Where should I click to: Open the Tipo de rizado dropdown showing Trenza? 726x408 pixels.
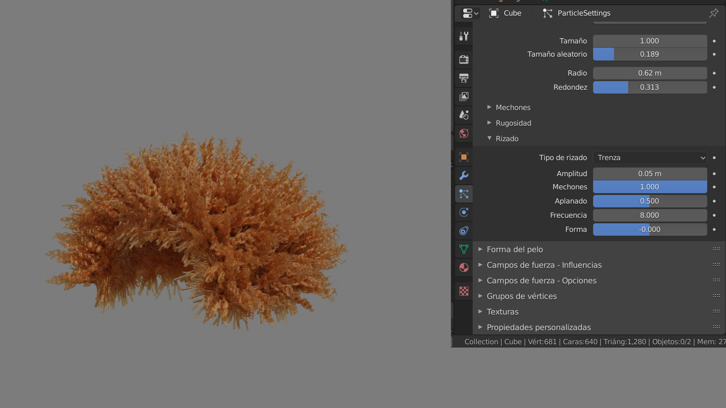[x=650, y=158]
